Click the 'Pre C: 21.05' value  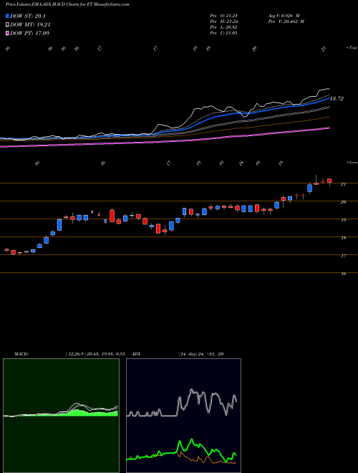coord(223,33)
